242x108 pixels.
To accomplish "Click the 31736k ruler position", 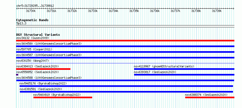I will [155, 11].
